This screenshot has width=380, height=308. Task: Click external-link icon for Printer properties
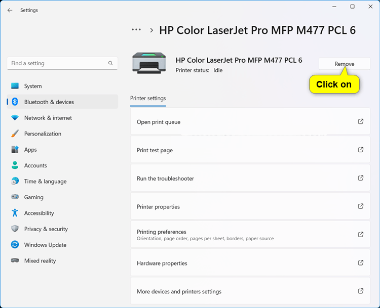[361, 206]
